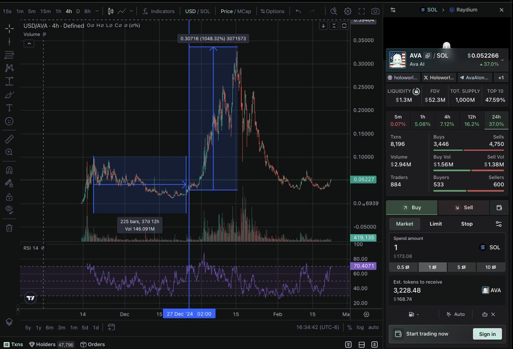Collapse the main chart pane
This screenshot has height=349, width=513.
[x=334, y=26]
